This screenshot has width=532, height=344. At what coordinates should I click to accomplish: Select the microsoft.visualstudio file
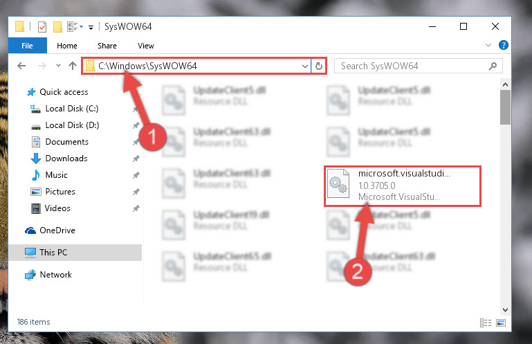pyautogui.click(x=403, y=185)
